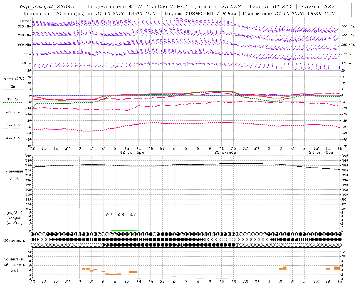The width and height of the screenshot is (356, 284).
Task: Click the Ветер panel label
Action: [x=26, y=21]
